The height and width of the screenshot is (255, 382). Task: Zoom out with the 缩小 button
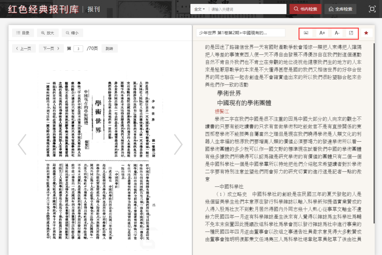coord(72,33)
